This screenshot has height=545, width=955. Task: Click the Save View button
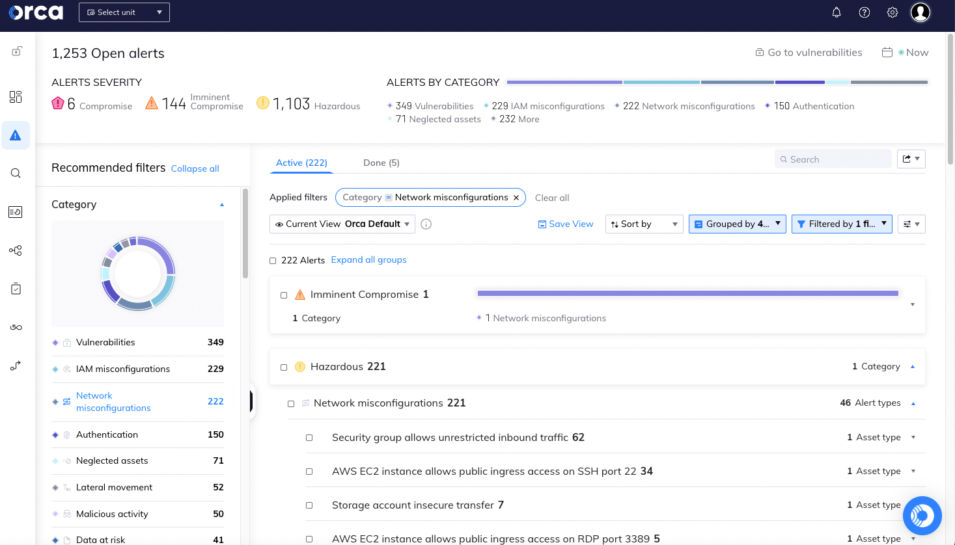(x=565, y=224)
